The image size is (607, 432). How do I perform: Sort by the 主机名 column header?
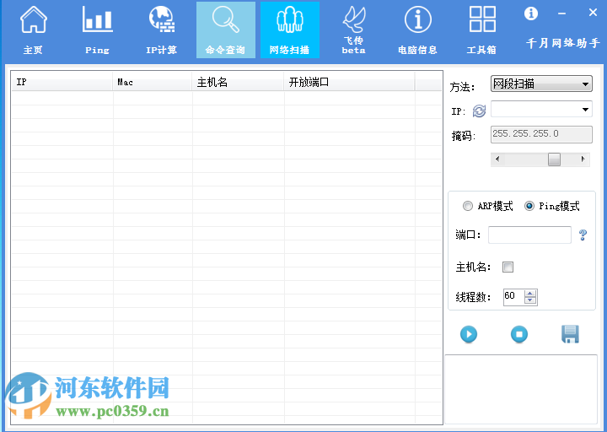coord(238,82)
